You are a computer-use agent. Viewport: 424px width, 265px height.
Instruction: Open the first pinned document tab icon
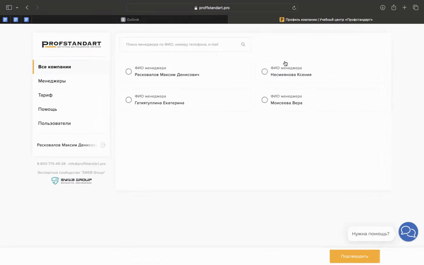(5, 20)
